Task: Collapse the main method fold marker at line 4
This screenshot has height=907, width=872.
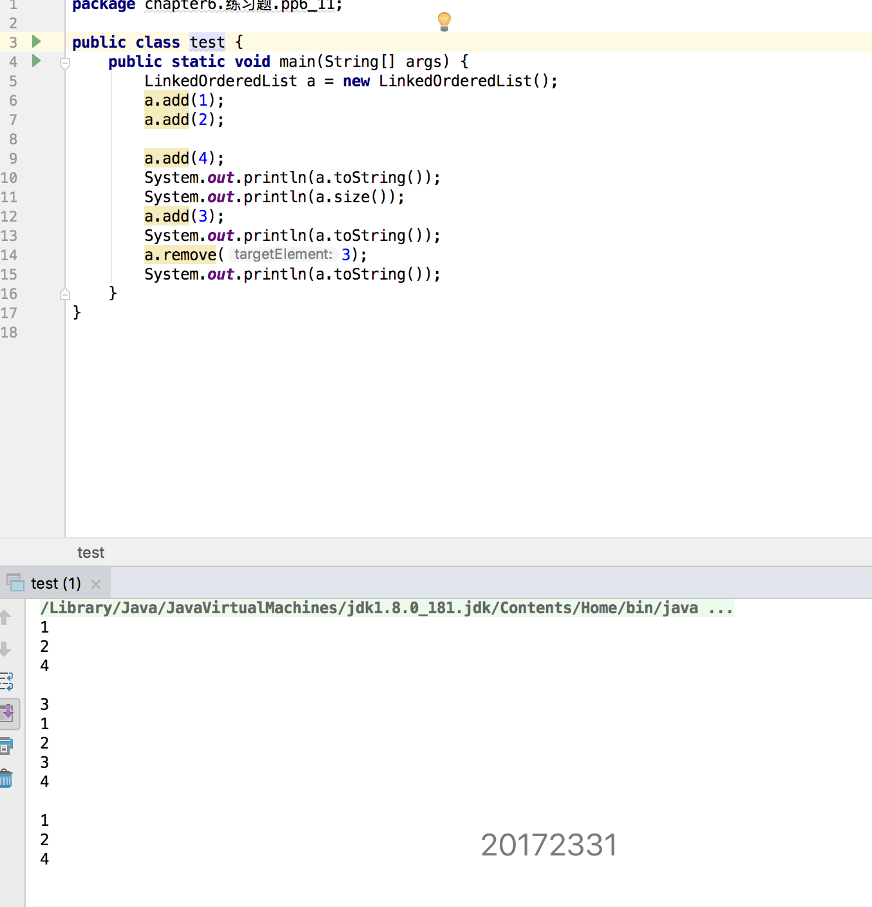Action: point(65,63)
